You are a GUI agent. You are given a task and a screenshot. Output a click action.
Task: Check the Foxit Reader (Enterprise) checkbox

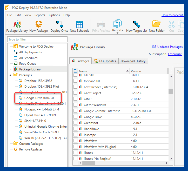pos(75,87)
